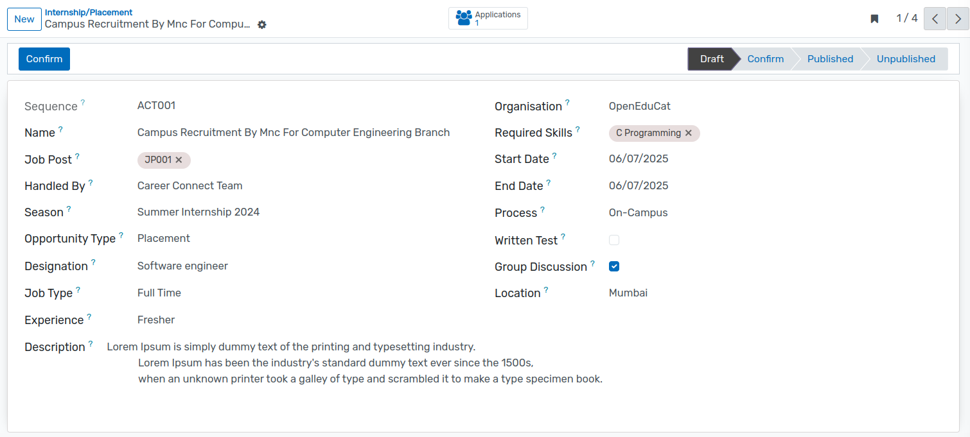Show help tooltip for Opportunity Type

click(x=121, y=236)
